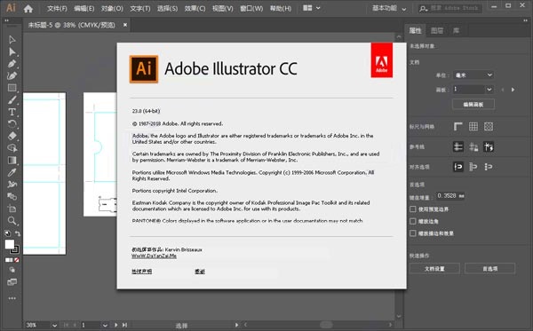Select the Eraser tool
The height and width of the screenshot is (331, 533).
click(12, 136)
